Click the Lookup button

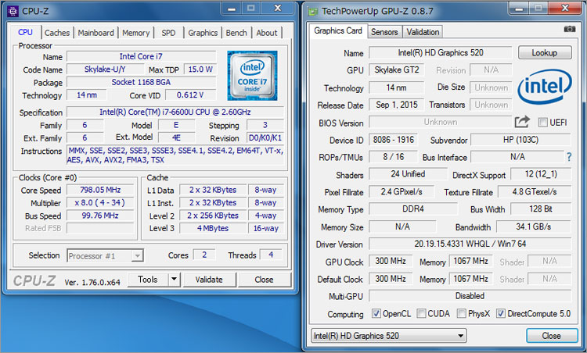[545, 52]
